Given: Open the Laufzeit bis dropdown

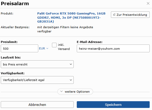Looking at the screenshot, I should [37, 64].
